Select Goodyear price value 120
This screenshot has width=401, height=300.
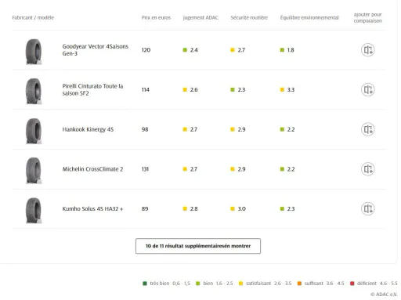146,50
